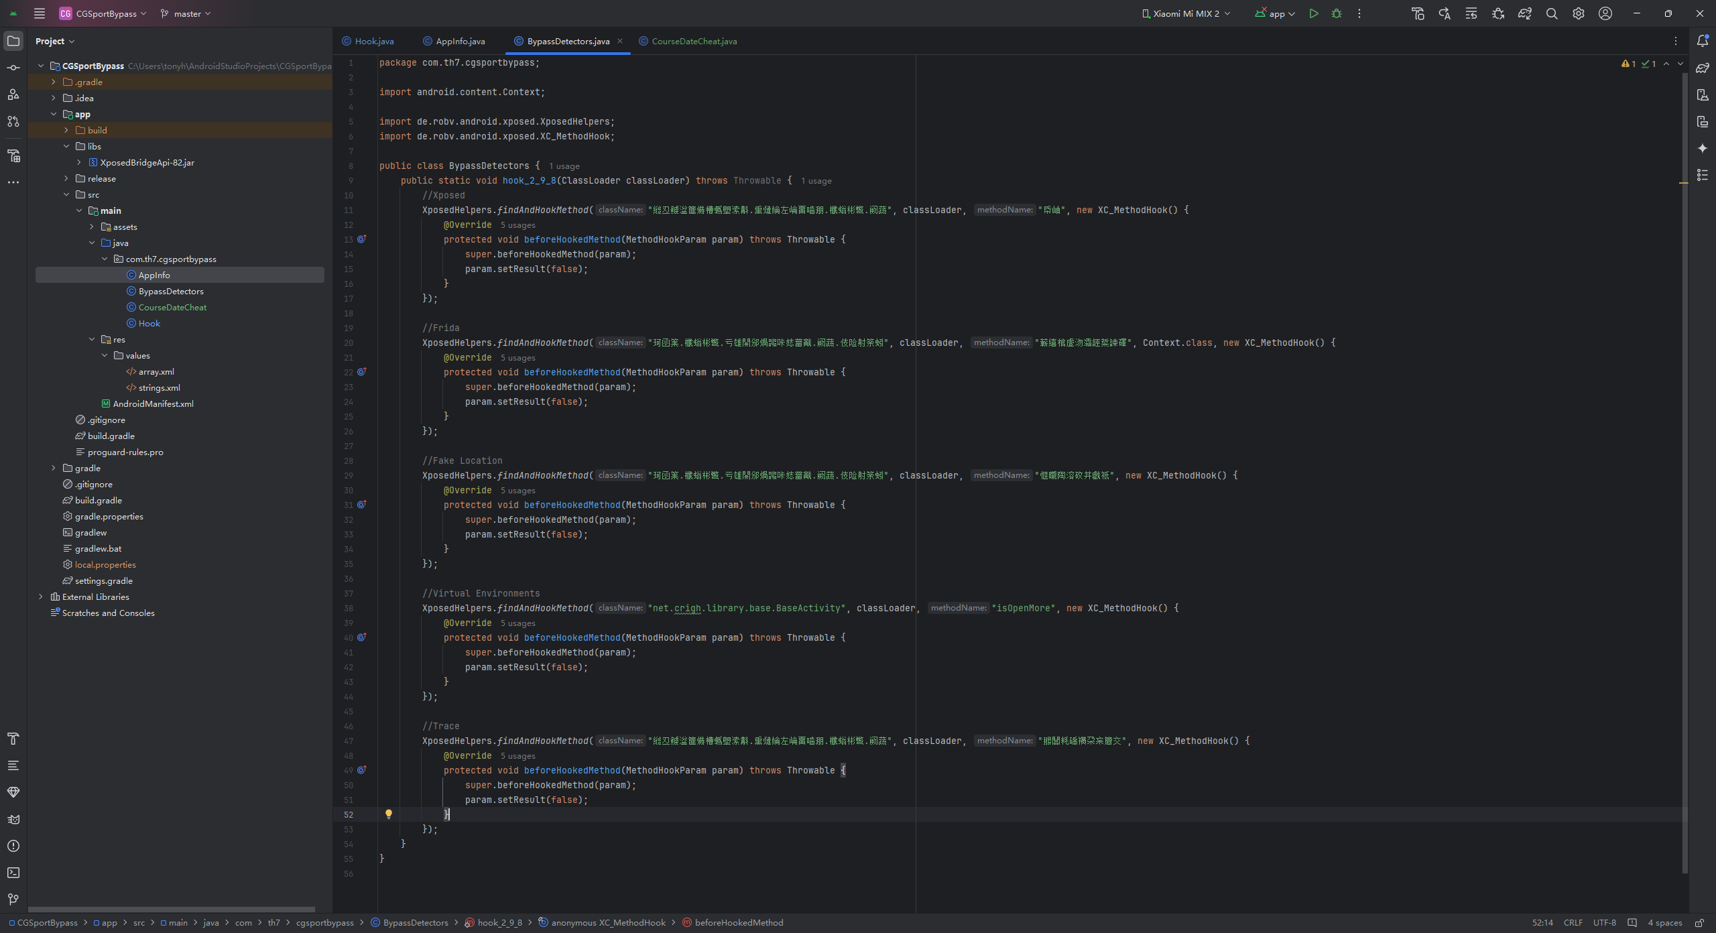The width and height of the screenshot is (1716, 933).
Task: Open the Problems tool window
Action: click(13, 846)
